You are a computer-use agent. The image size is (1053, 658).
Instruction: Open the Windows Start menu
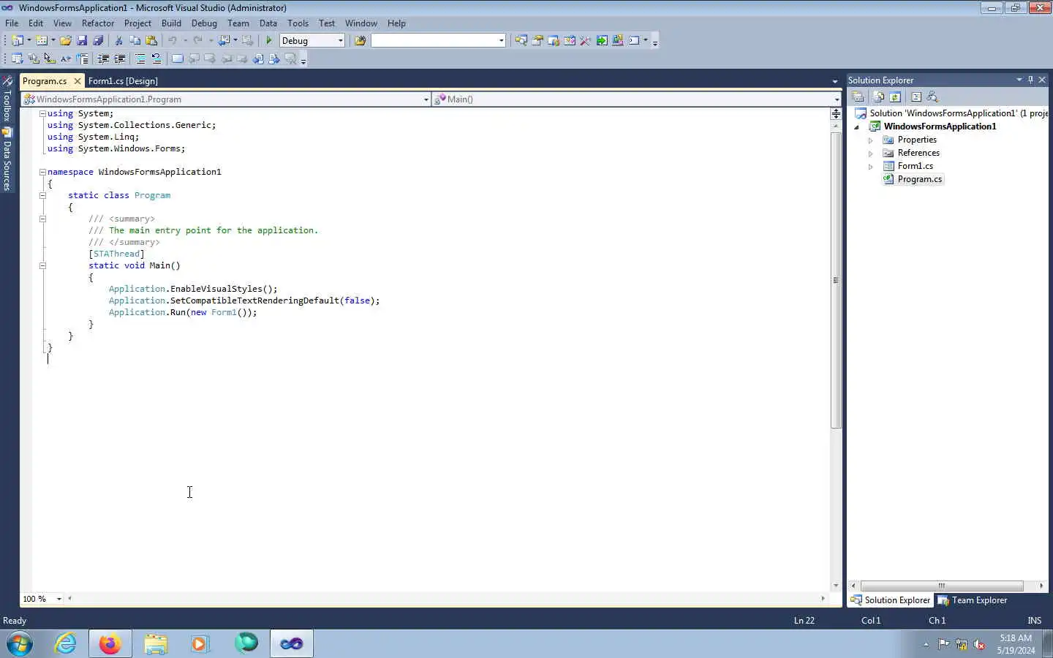[x=20, y=644]
